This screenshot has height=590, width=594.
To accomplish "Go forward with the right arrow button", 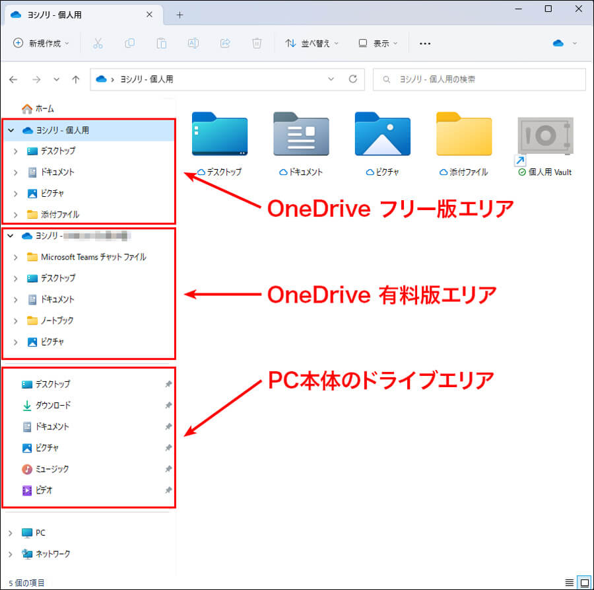I will (x=36, y=80).
